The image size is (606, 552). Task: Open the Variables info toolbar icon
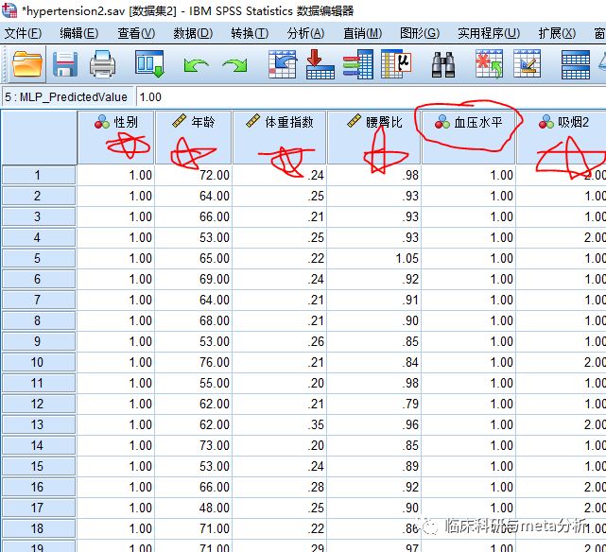(358, 64)
